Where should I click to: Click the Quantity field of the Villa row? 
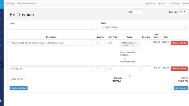point(100,43)
